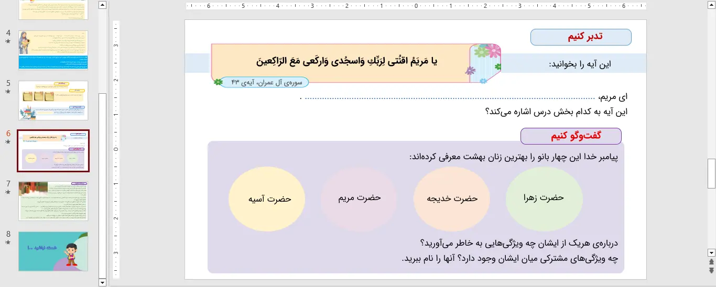Open slide 4 thumbnail
Image resolution: width=716 pixels, height=287 pixels.
point(53,50)
